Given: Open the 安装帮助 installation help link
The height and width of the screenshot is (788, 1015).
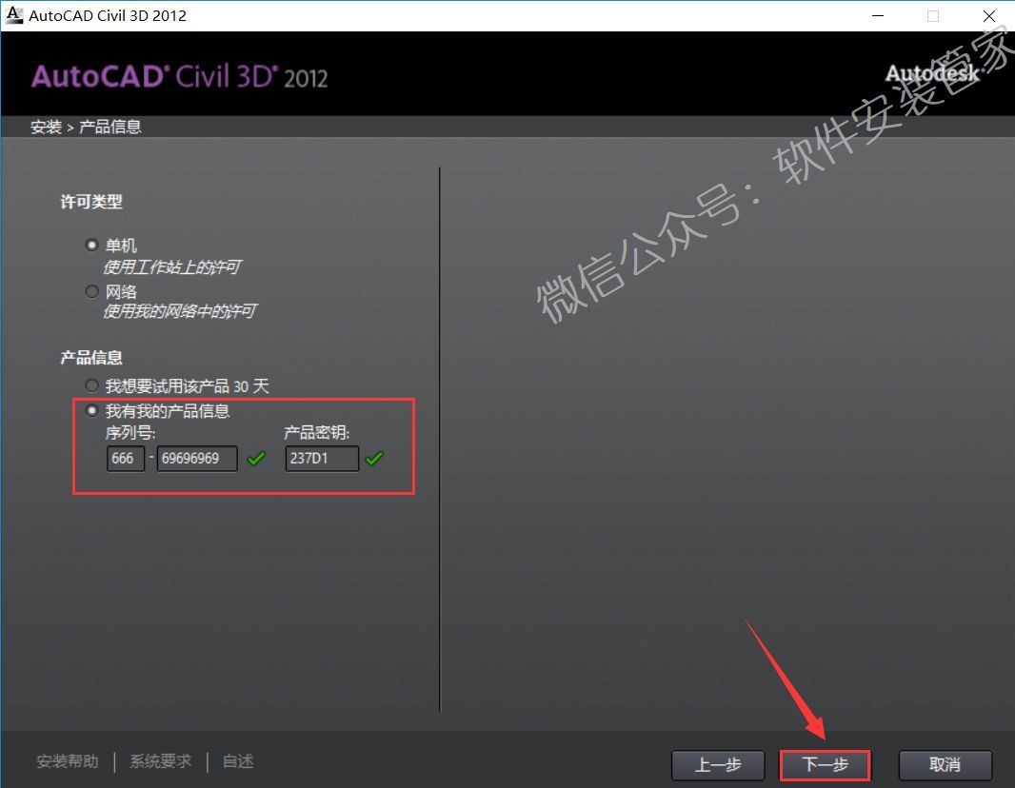Looking at the screenshot, I should [x=67, y=761].
